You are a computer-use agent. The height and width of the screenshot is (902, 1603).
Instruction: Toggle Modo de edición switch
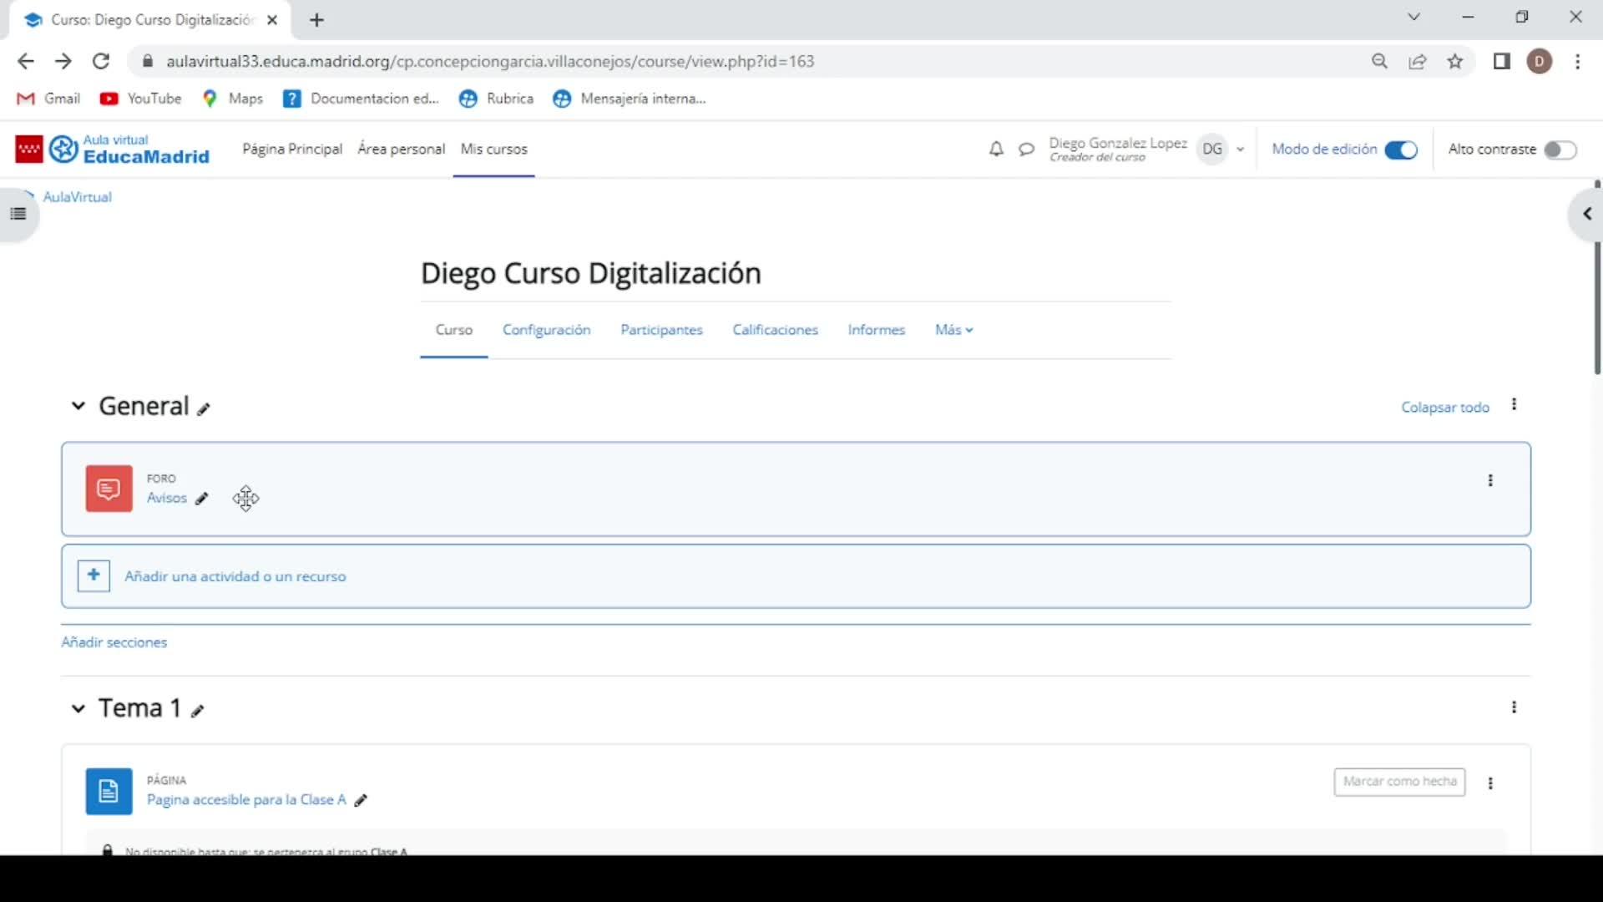[1401, 149]
